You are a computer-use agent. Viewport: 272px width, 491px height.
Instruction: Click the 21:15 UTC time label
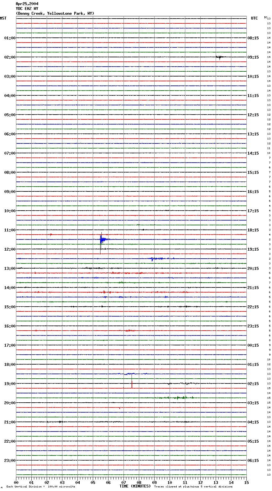click(x=253, y=288)
